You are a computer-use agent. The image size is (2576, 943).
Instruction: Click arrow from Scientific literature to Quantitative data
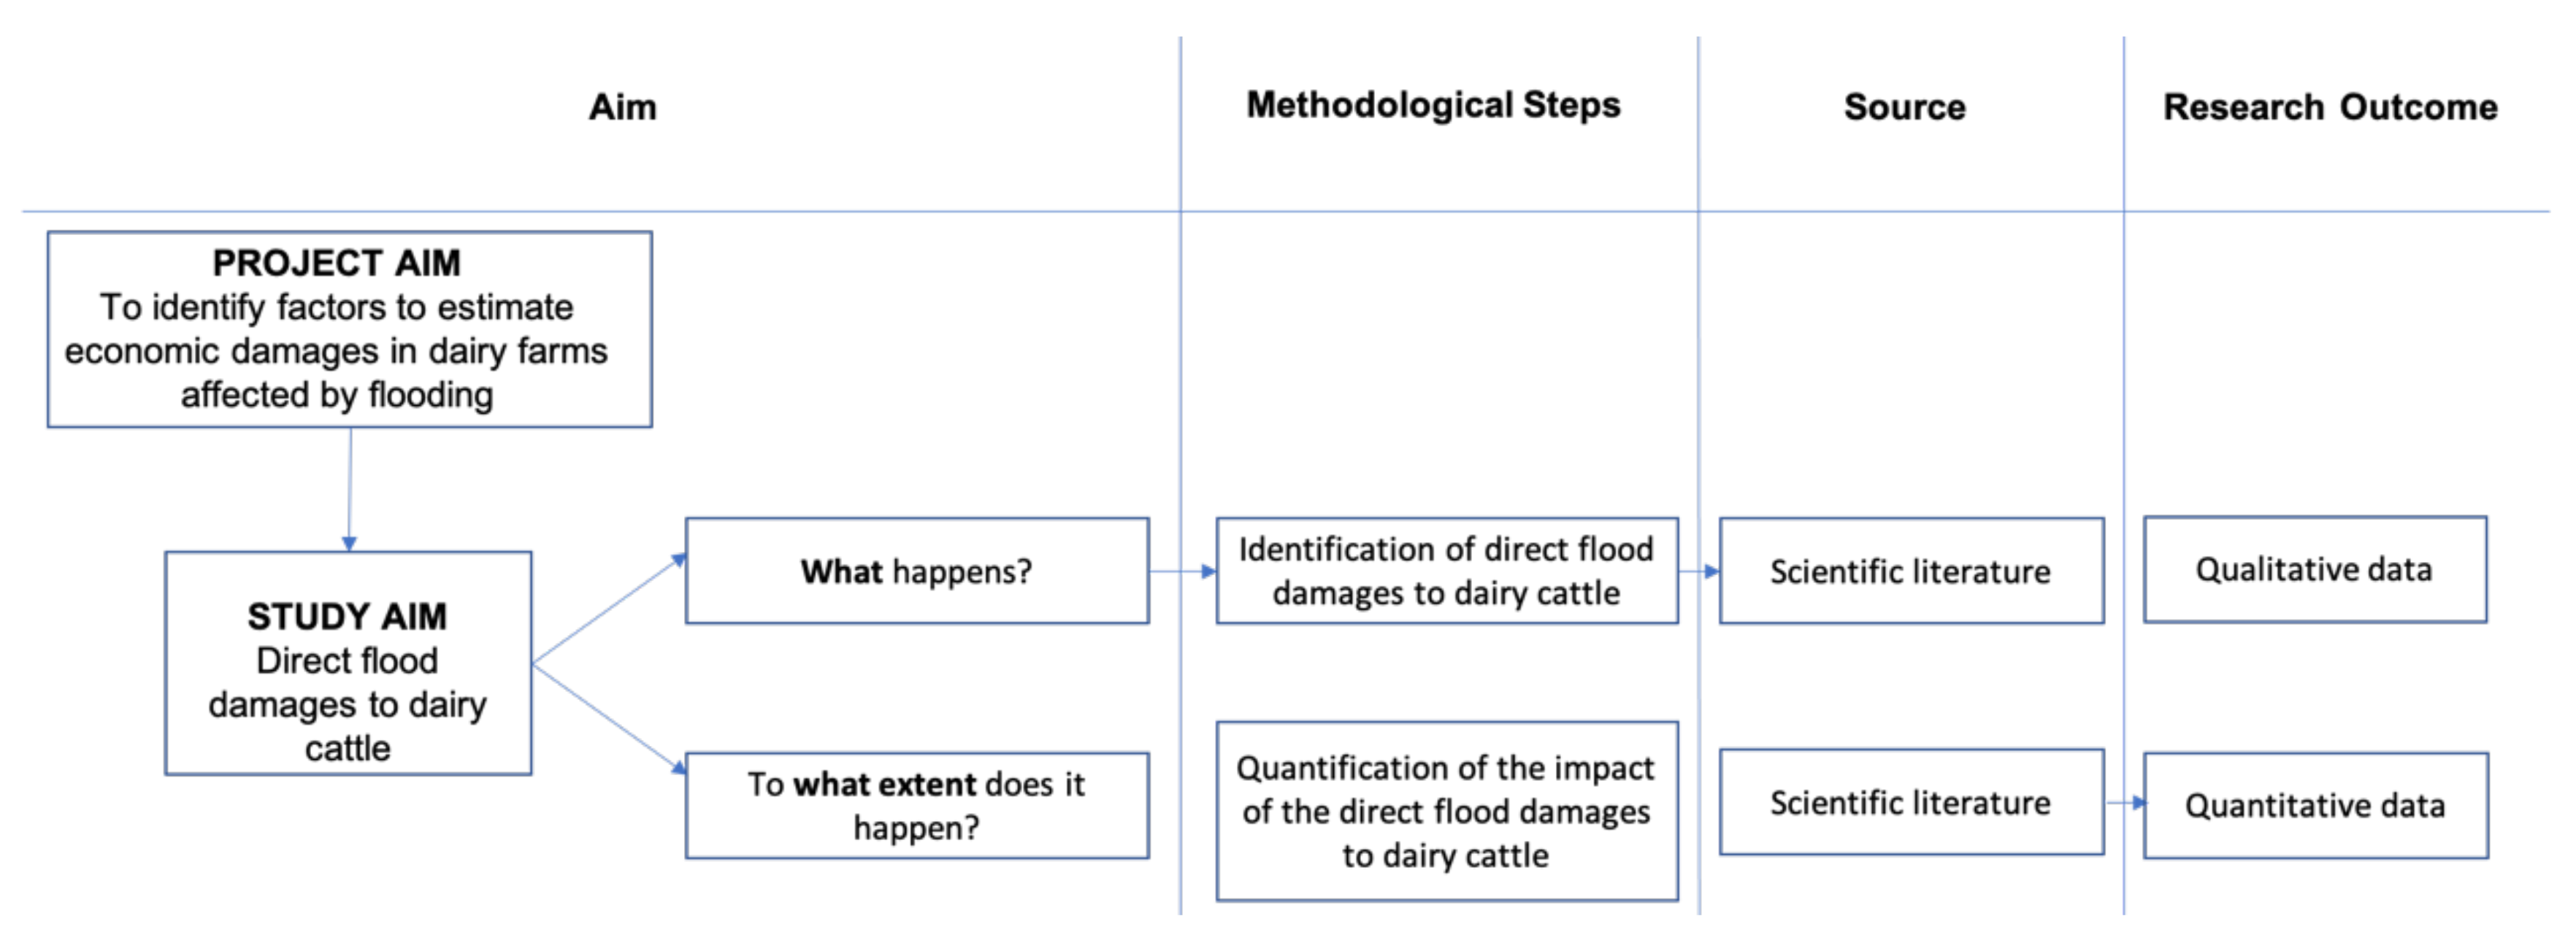pos(2125,802)
